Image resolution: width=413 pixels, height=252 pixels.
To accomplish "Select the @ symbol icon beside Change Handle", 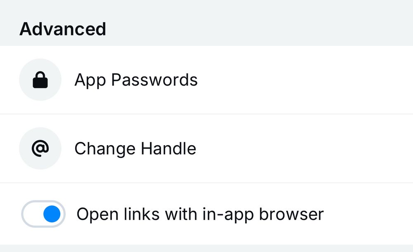I will tap(40, 148).
